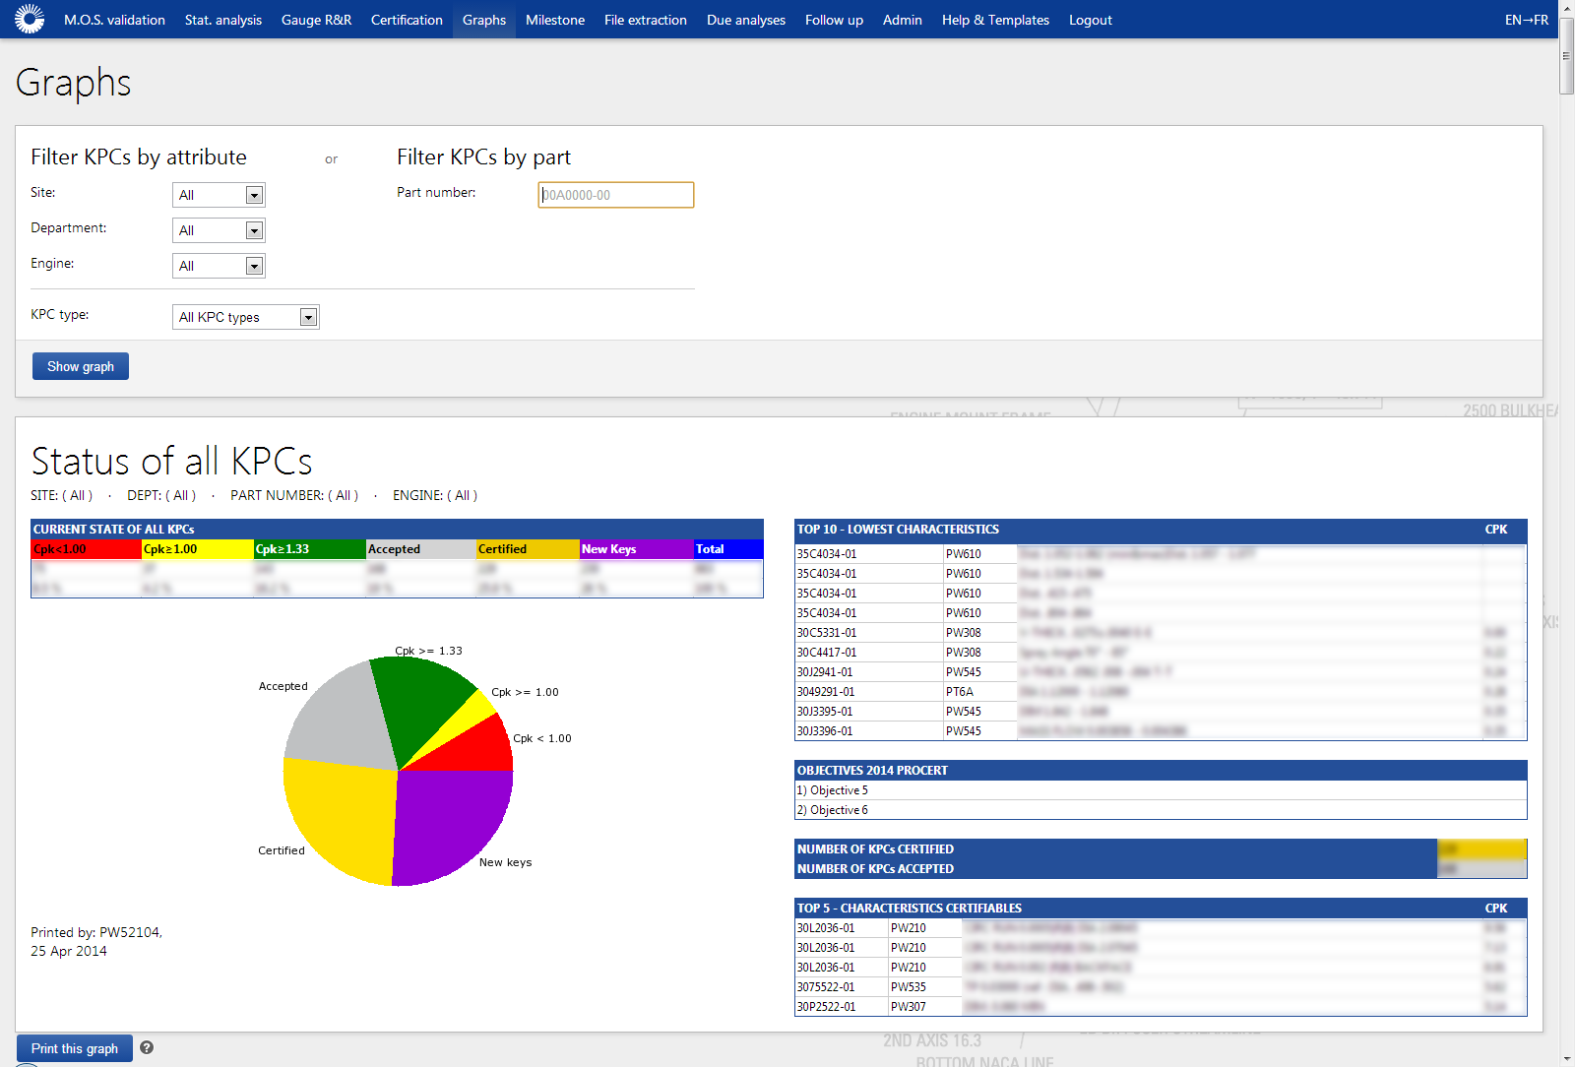Viewport: 1575px width, 1067px height.
Task: Click the grey Accepted pie slice
Action: point(340,719)
